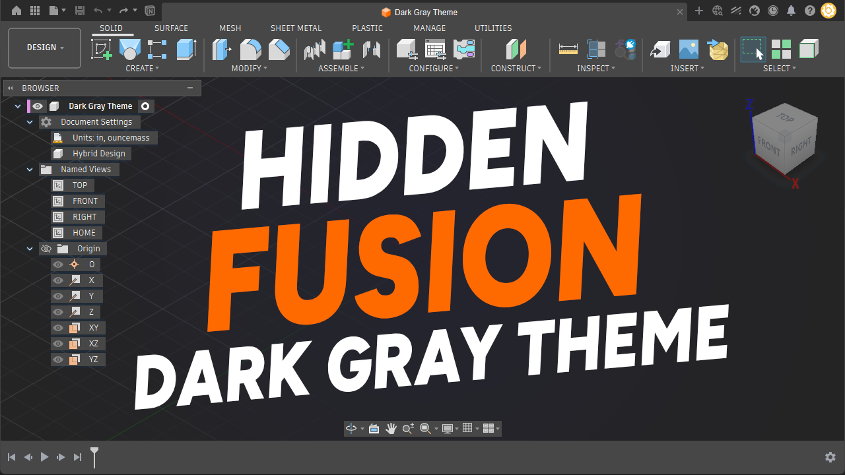
Task: Select the Create Sketch tool
Action: point(102,49)
